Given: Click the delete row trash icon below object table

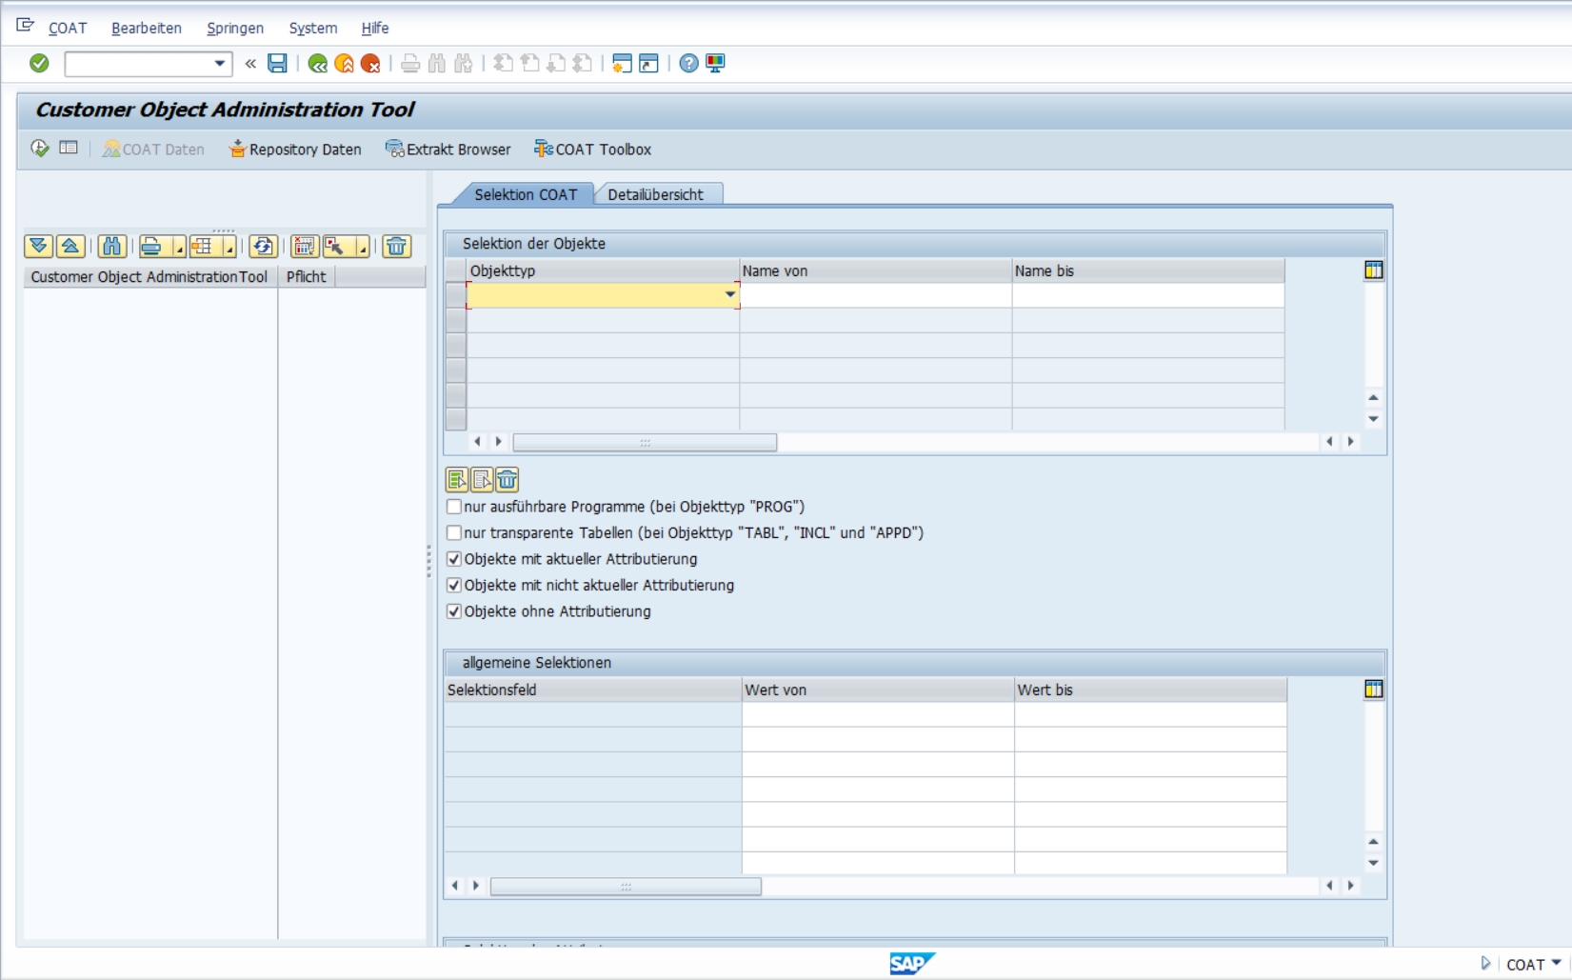Looking at the screenshot, I should coord(507,479).
